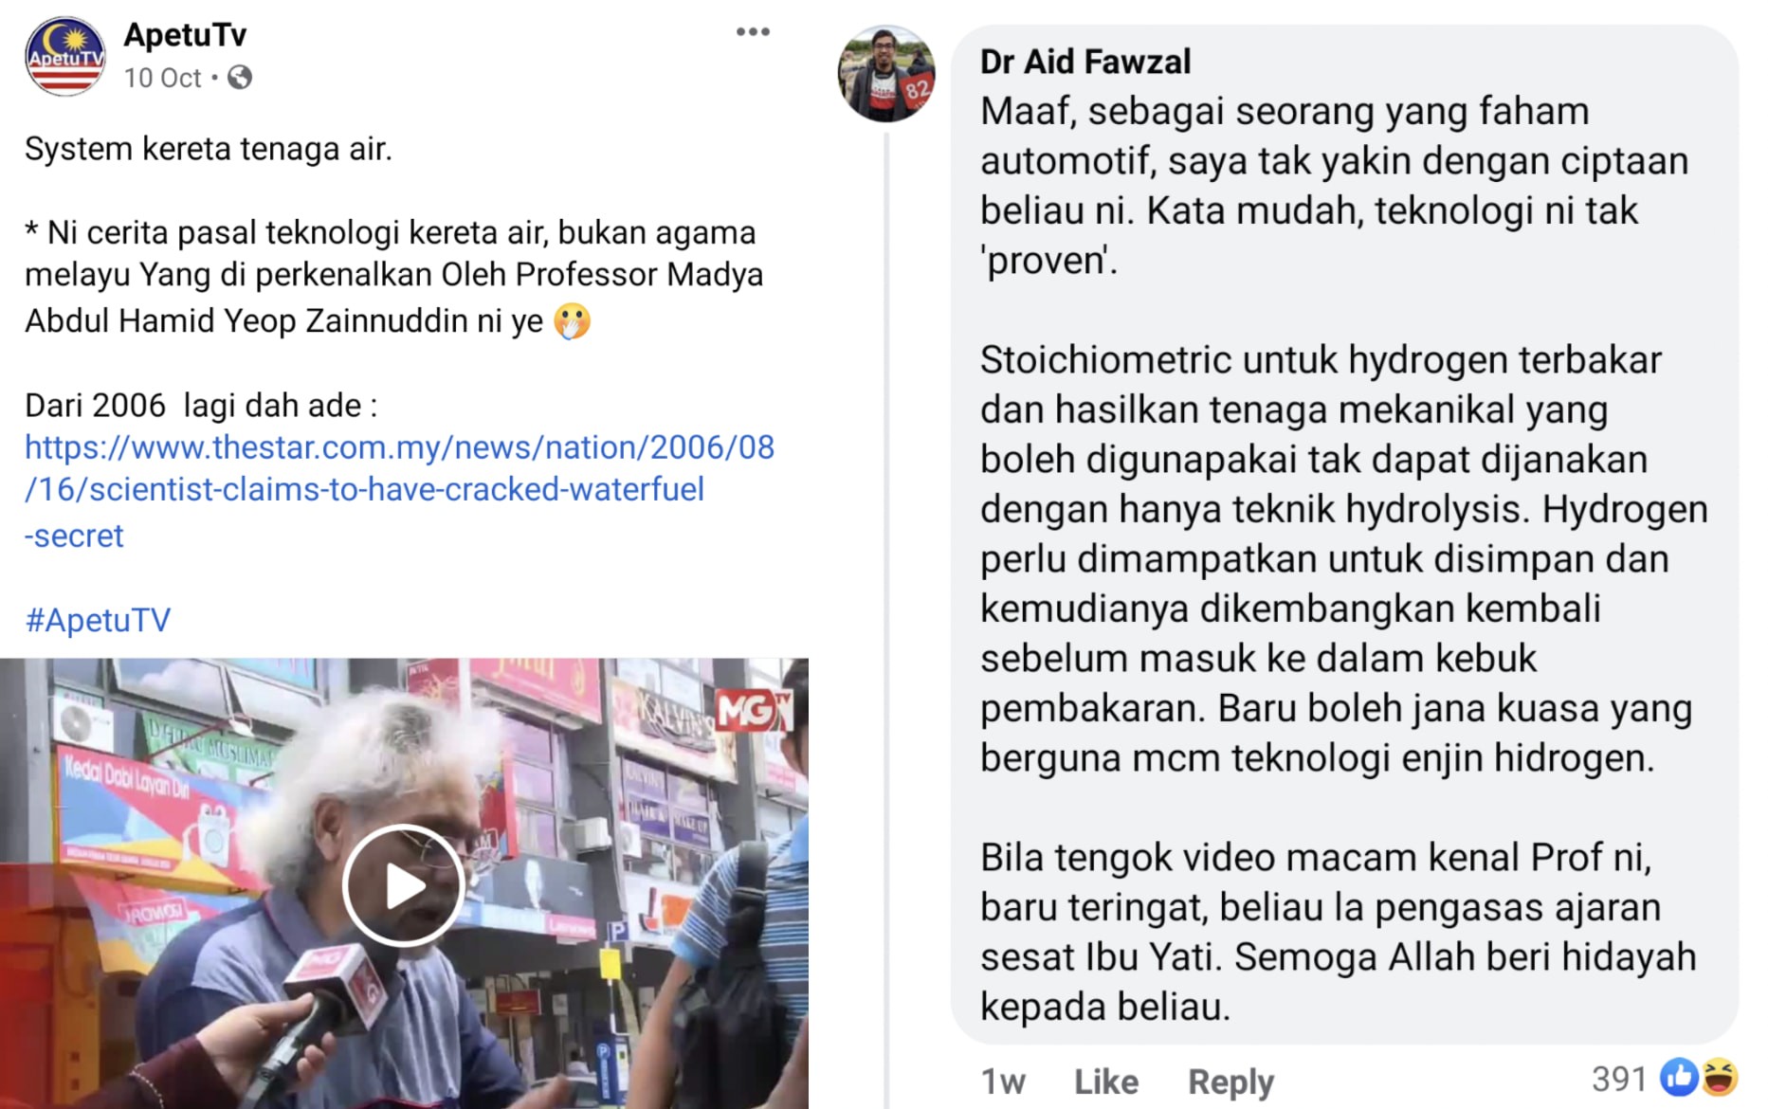The height and width of the screenshot is (1109, 1768).
Task: Click the 1w comment timestamp
Action: pos(1002,1082)
